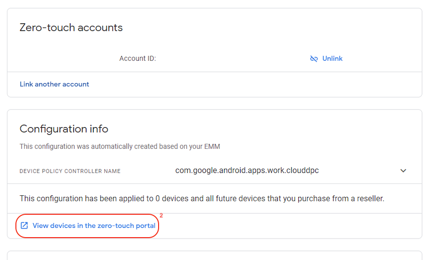Click the empty space right of Account ID

coord(224,59)
